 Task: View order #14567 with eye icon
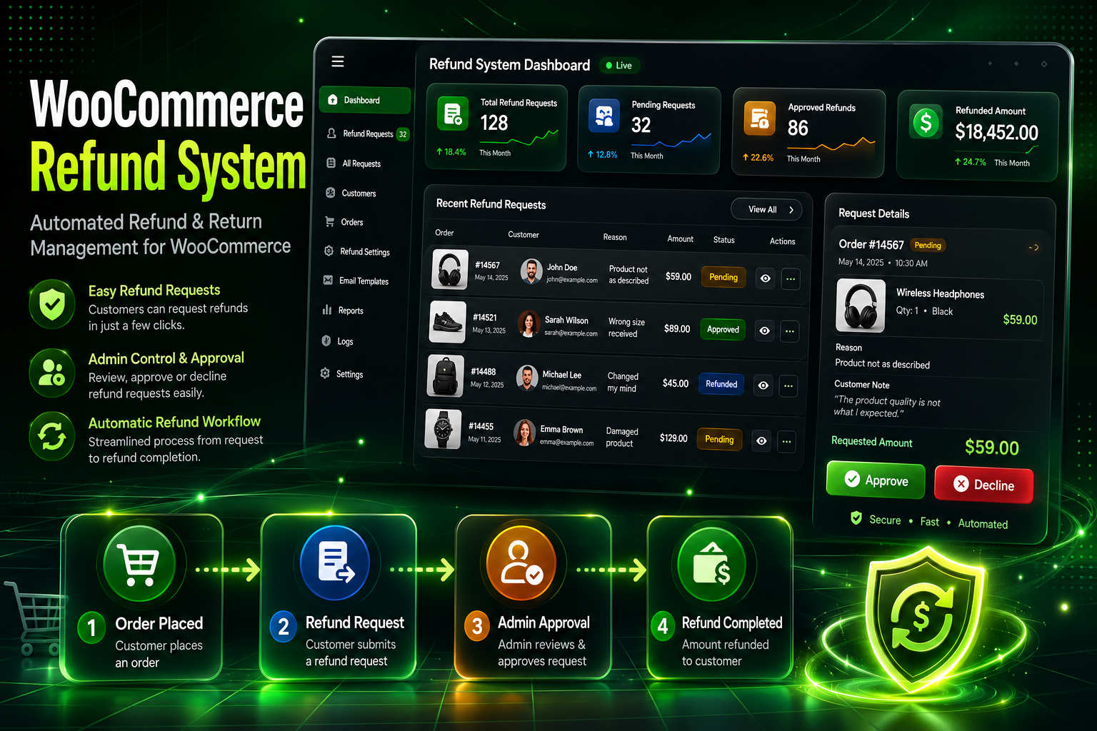point(765,278)
